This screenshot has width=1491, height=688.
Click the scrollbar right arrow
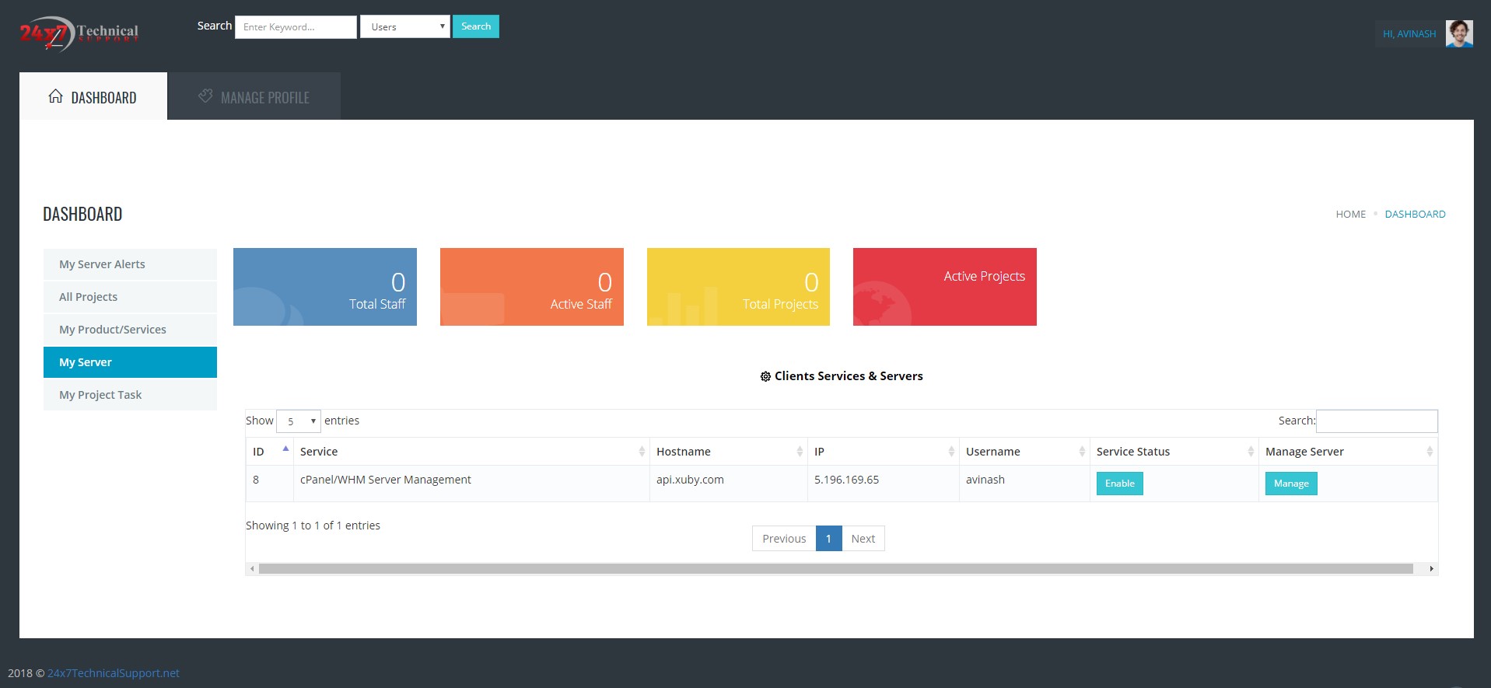pos(1431,569)
